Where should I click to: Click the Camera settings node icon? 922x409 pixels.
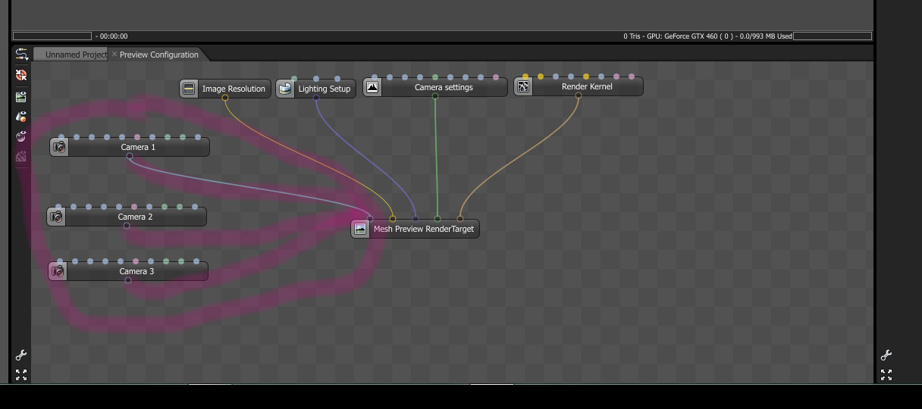tap(372, 87)
